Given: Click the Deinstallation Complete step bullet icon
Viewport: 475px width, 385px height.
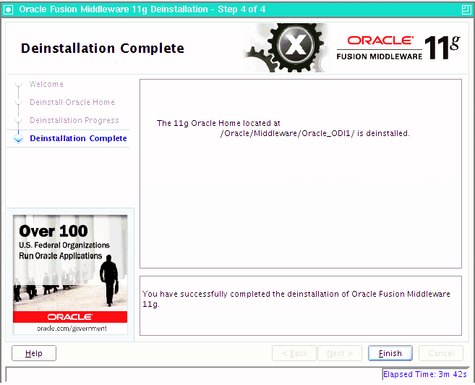Looking at the screenshot, I should tap(19, 139).
